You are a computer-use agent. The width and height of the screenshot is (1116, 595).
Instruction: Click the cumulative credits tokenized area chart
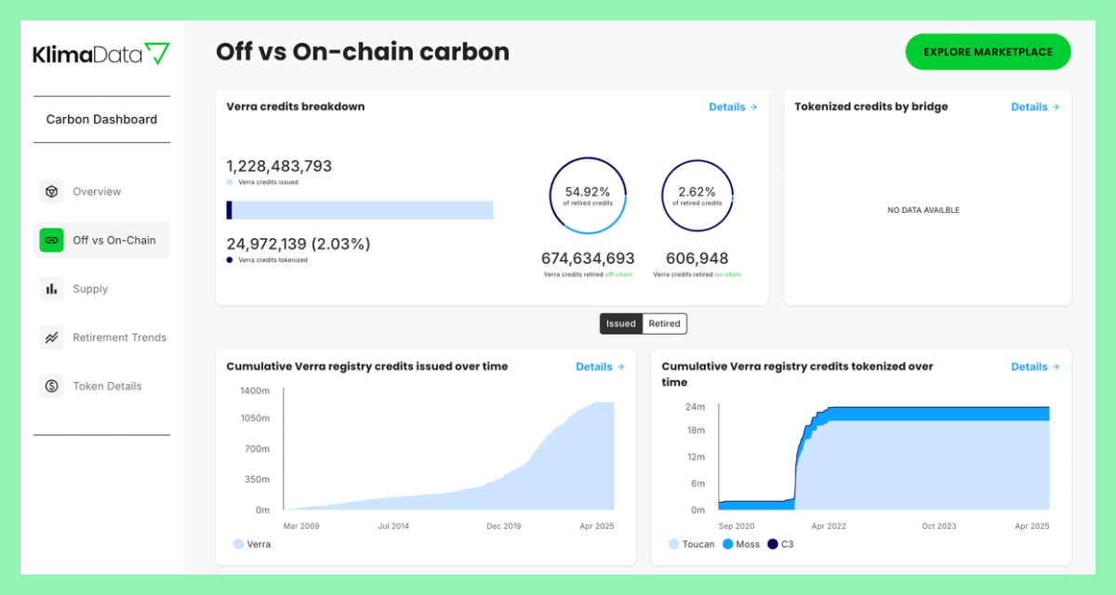pyautogui.click(x=883, y=457)
